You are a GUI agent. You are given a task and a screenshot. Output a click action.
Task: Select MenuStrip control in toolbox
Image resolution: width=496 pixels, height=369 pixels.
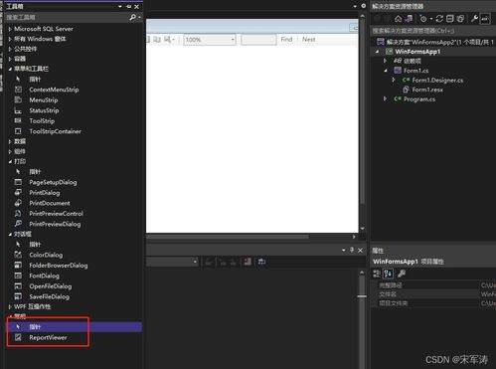point(44,99)
